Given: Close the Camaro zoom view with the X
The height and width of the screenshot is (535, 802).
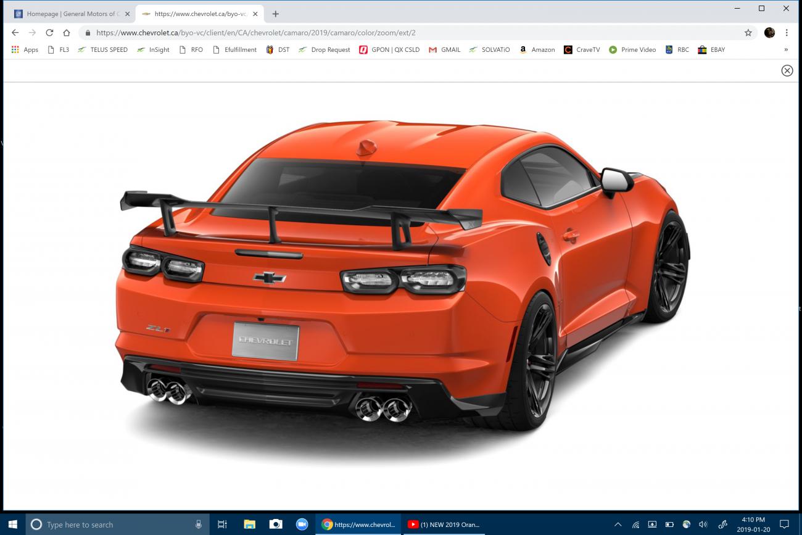Looking at the screenshot, I should pos(787,70).
